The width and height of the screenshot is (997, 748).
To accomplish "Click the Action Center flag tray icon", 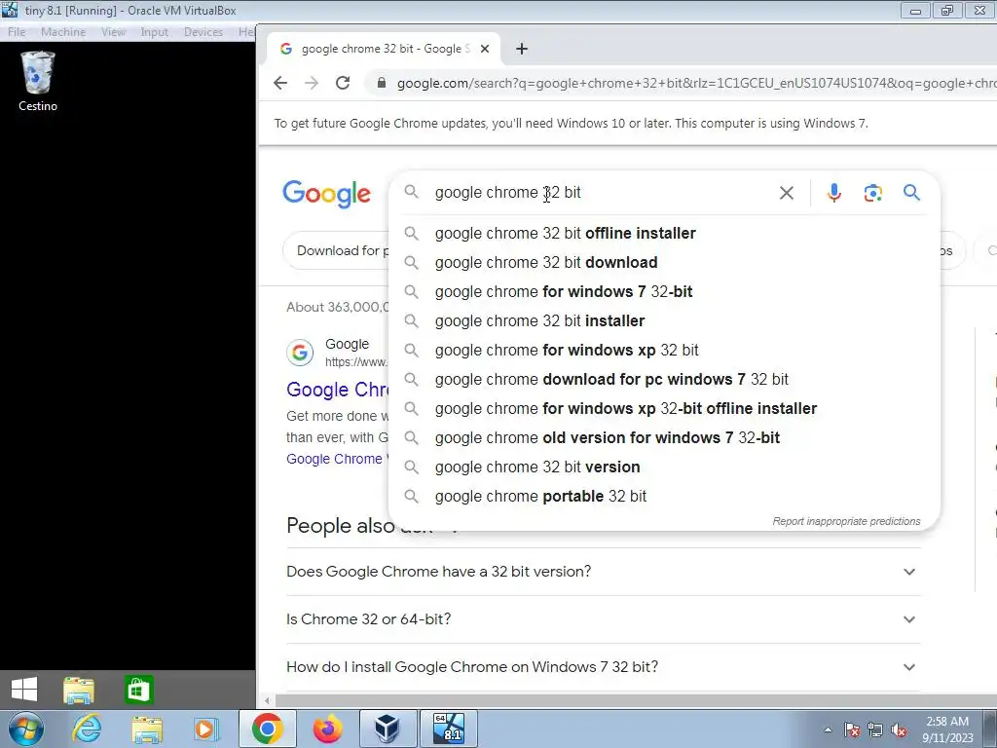I will coord(852,729).
